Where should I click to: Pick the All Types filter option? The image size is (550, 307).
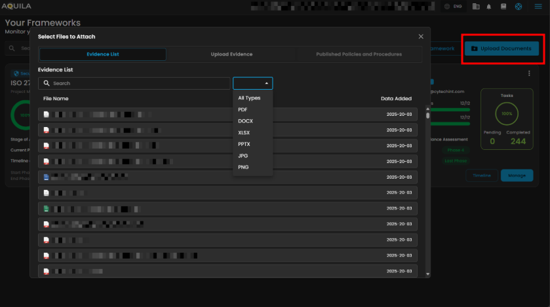[249, 98]
